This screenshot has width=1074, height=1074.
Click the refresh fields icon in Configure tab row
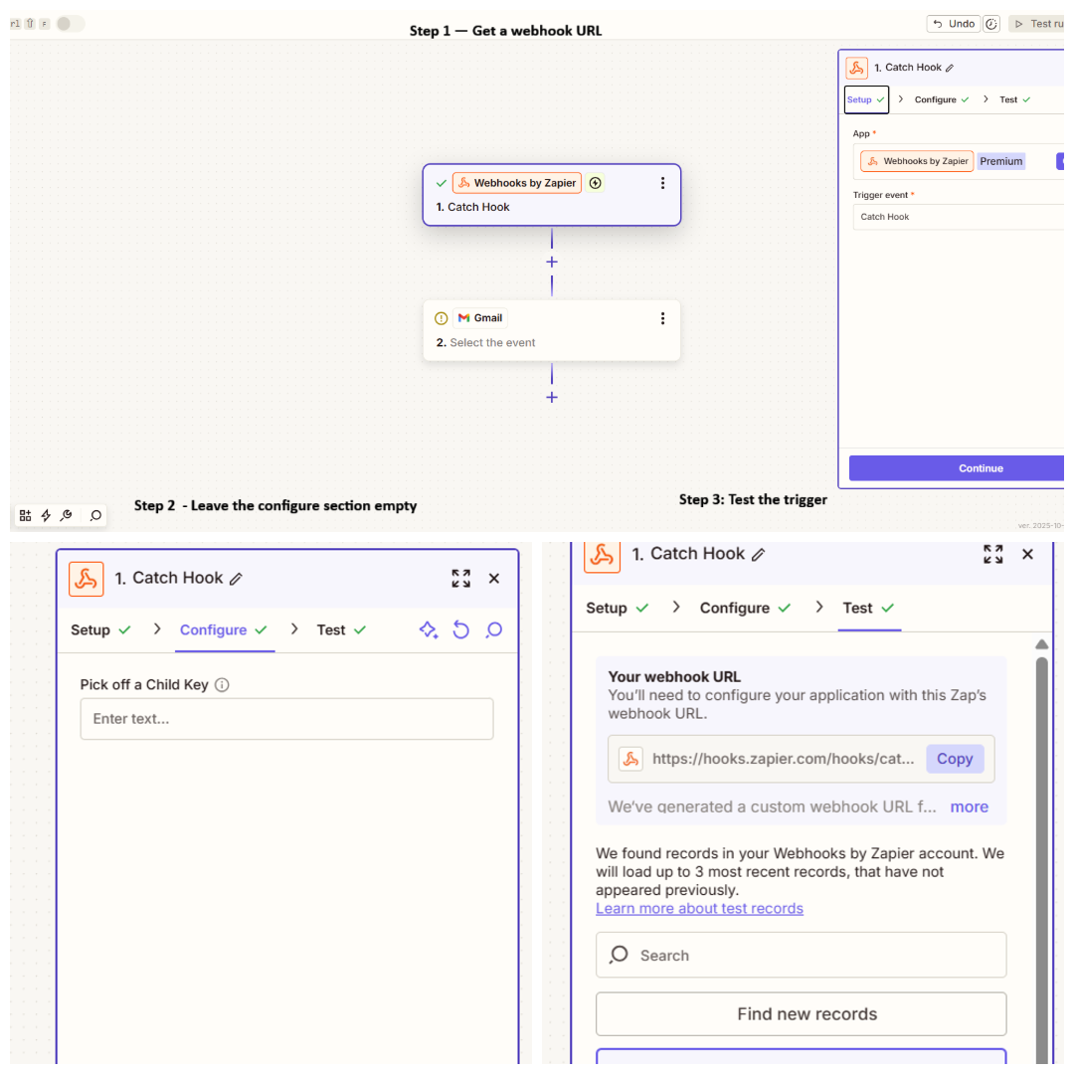pos(461,629)
